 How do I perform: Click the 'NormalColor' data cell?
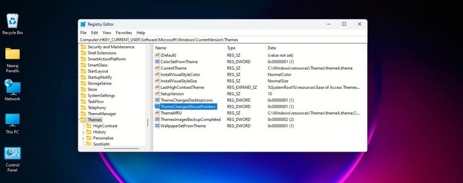pos(279,75)
